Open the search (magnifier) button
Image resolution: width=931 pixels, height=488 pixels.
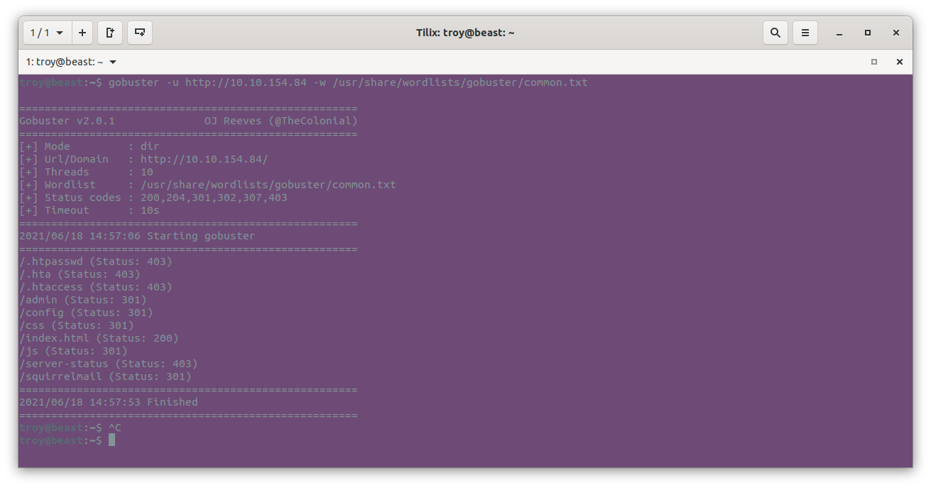[775, 33]
